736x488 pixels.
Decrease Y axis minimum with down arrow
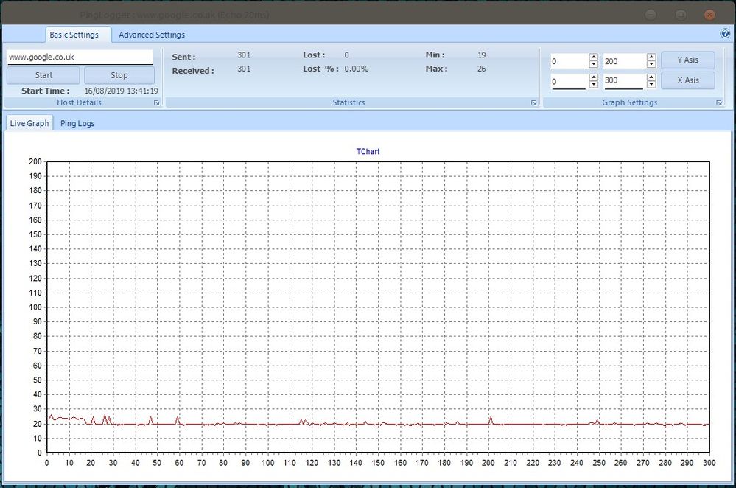pos(593,65)
